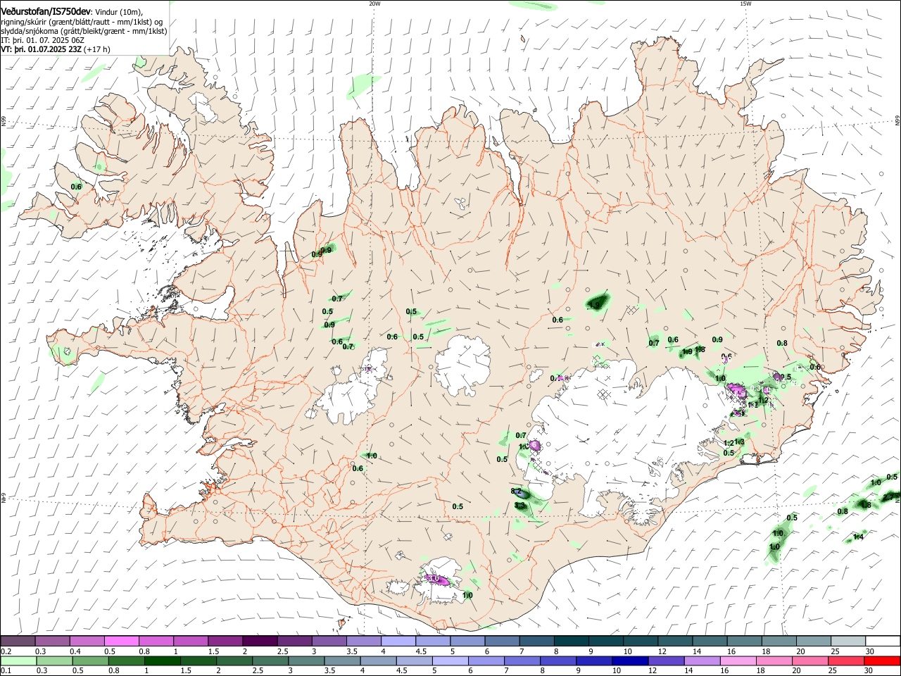This screenshot has height=676, width=901.
Task: Click the '0.2' label in the upper legend row
Action: [x=6, y=651]
